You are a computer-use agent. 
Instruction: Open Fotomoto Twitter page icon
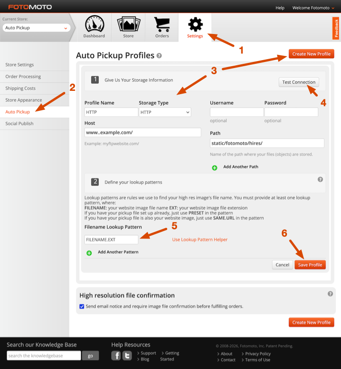pos(127,355)
